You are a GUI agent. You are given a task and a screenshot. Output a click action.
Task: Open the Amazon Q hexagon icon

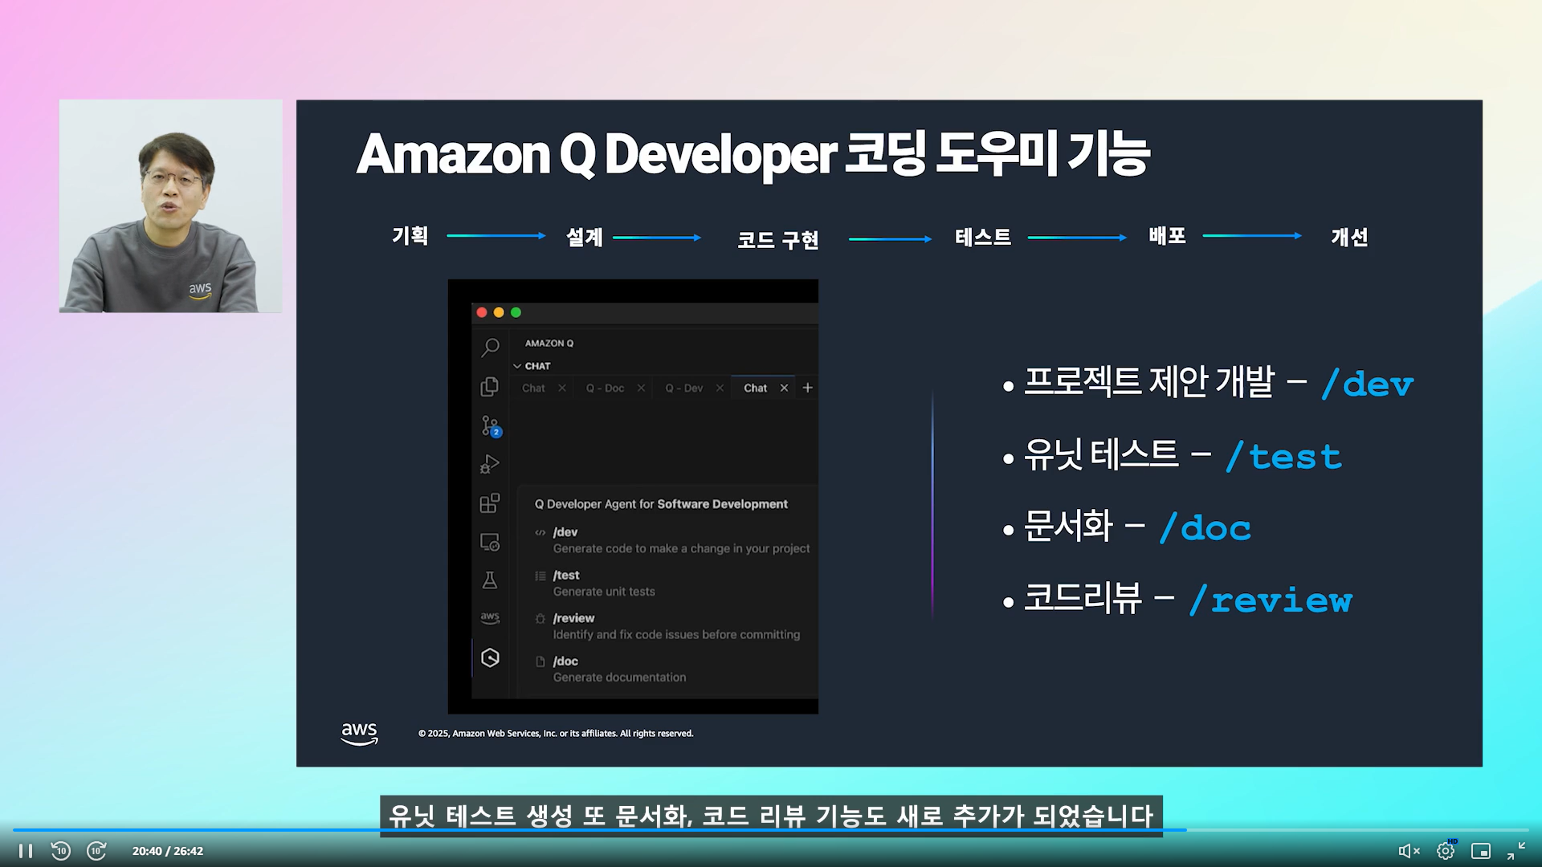point(490,658)
